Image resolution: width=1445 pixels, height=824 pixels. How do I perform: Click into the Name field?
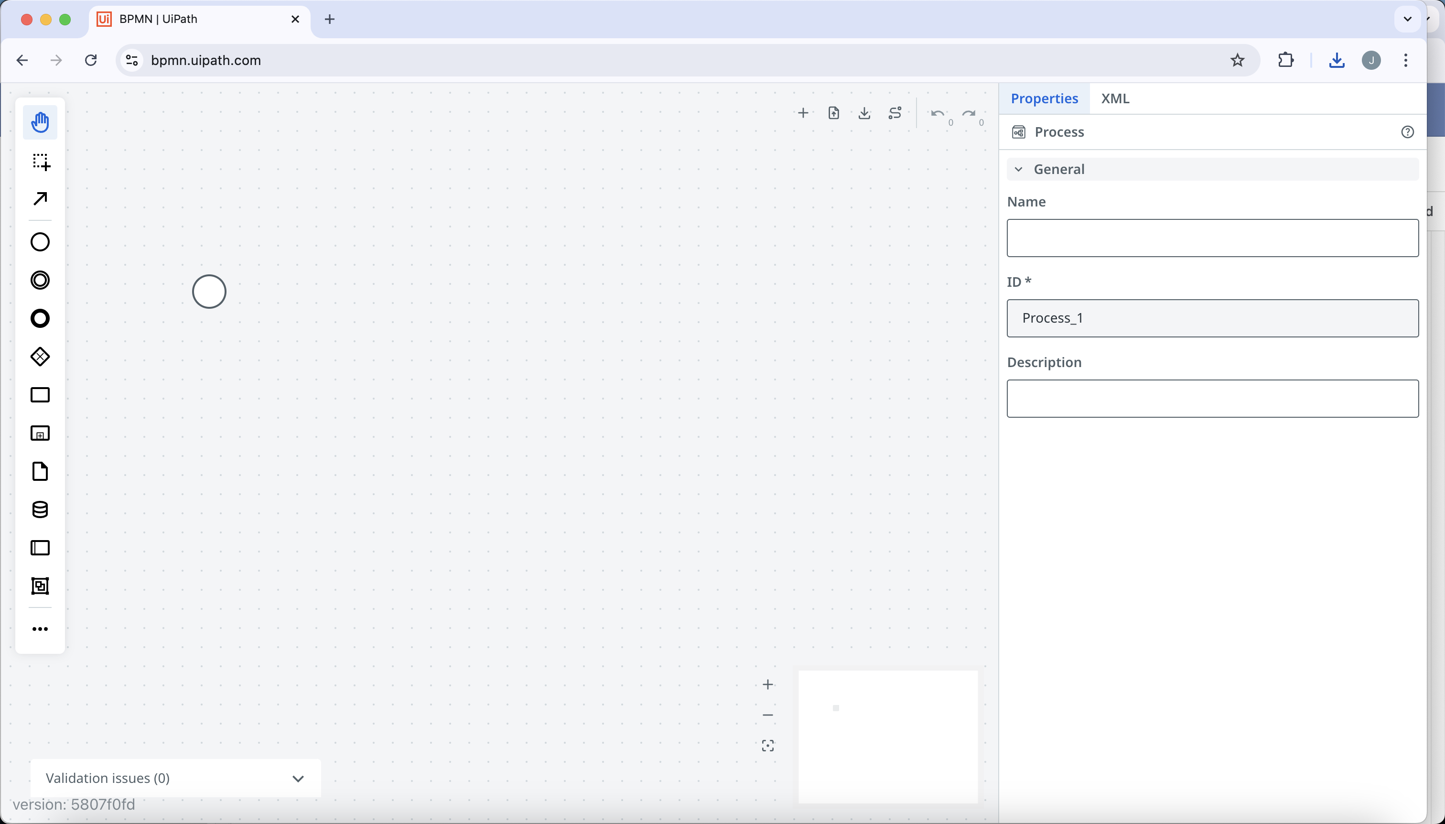pyautogui.click(x=1212, y=238)
